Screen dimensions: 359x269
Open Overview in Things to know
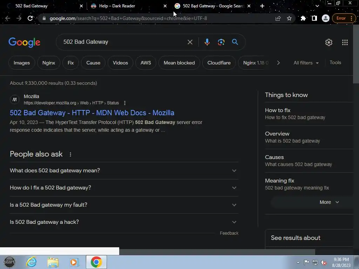tap(309, 137)
